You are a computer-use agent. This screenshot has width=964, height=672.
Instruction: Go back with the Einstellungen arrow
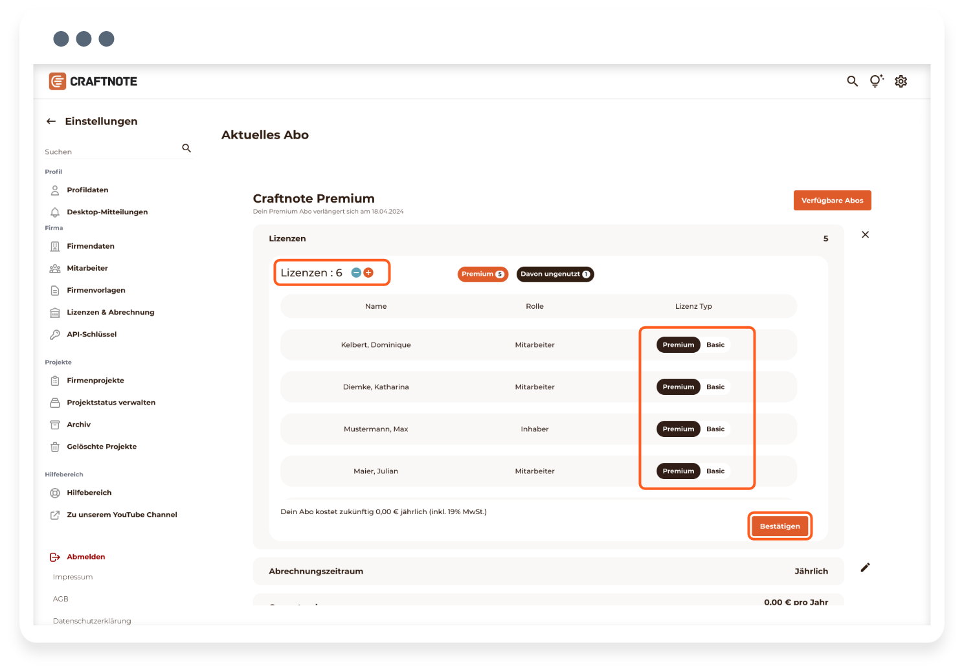click(51, 121)
